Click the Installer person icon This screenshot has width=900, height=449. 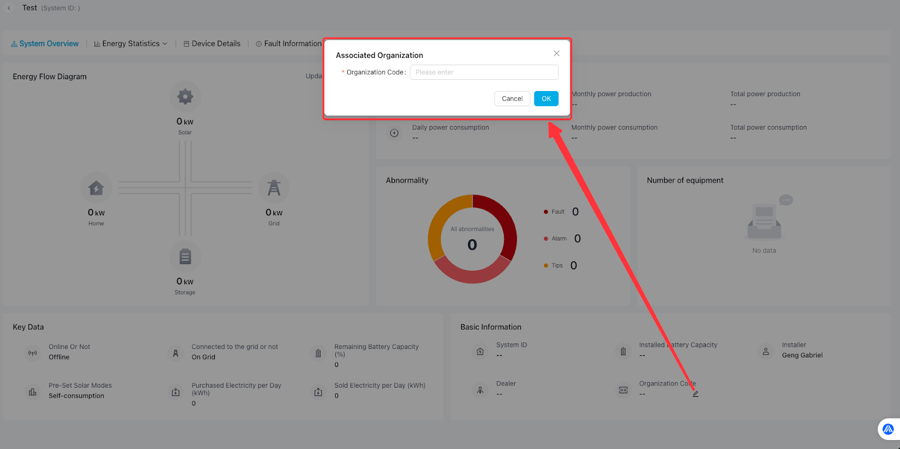coord(766,351)
